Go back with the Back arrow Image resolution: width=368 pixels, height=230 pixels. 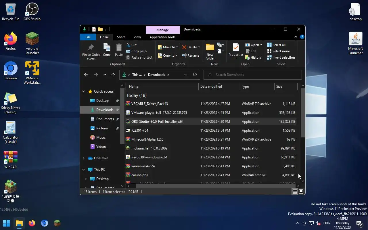(x=86, y=75)
